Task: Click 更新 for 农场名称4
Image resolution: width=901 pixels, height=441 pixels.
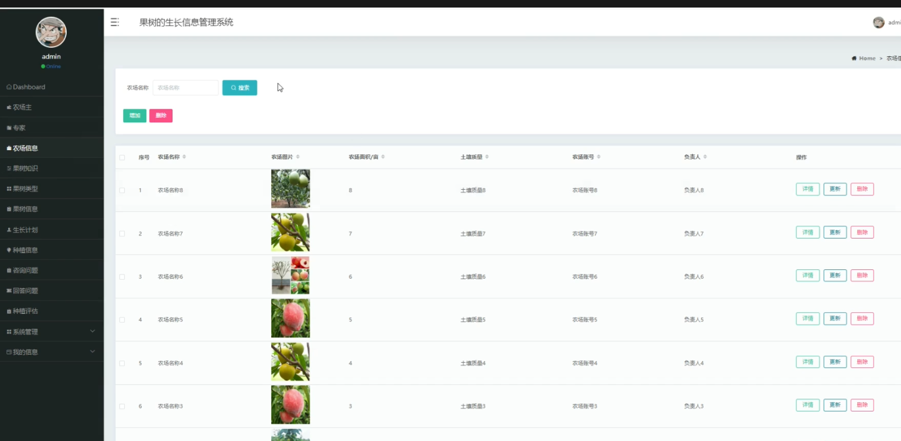Action: click(x=835, y=362)
